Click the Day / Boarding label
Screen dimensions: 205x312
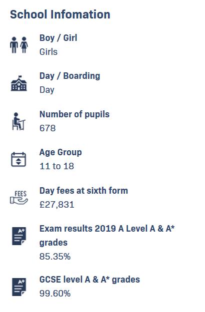(69, 76)
